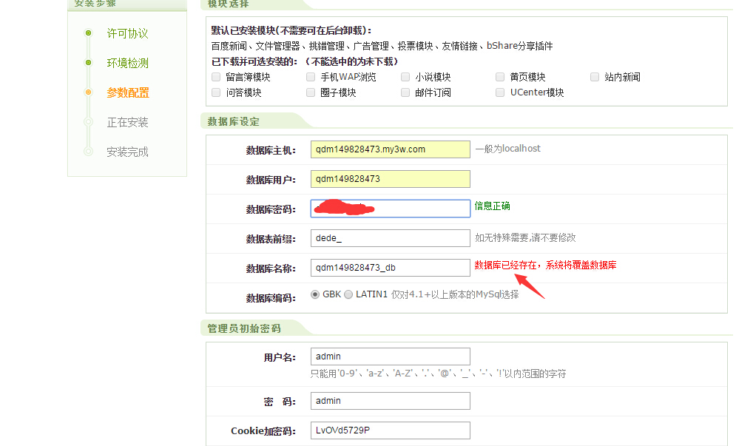Focus the 数据库用户 text field
Image resolution: width=736 pixels, height=446 pixels.
pyautogui.click(x=390, y=179)
